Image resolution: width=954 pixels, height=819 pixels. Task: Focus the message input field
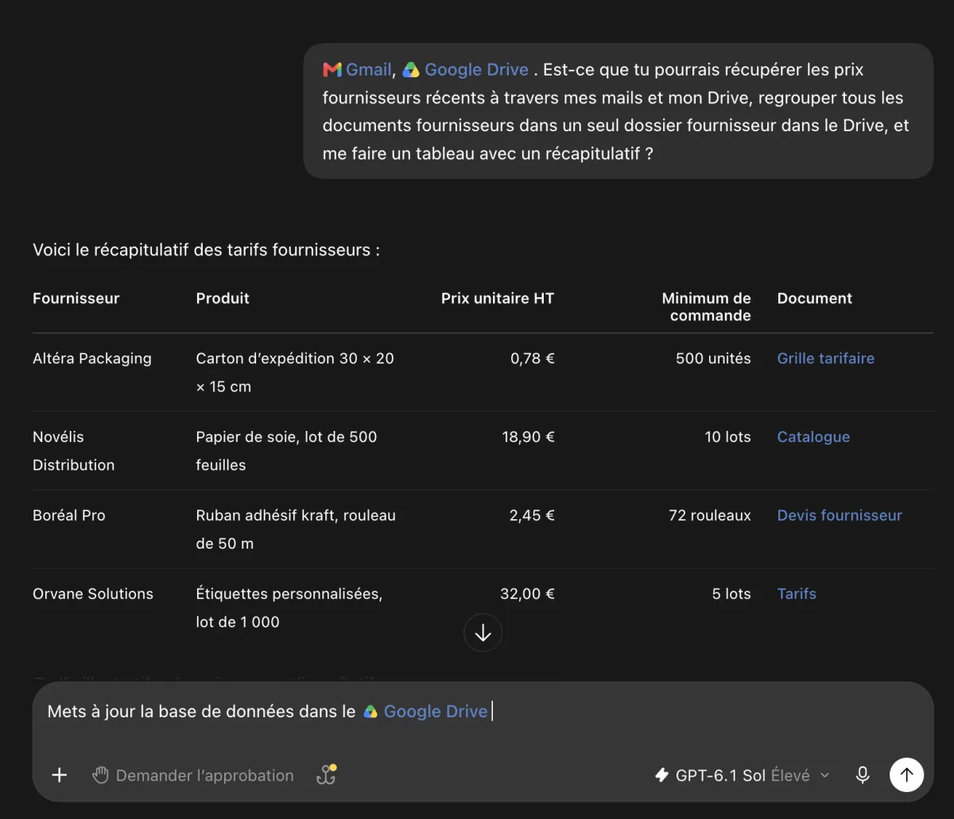[483, 712]
